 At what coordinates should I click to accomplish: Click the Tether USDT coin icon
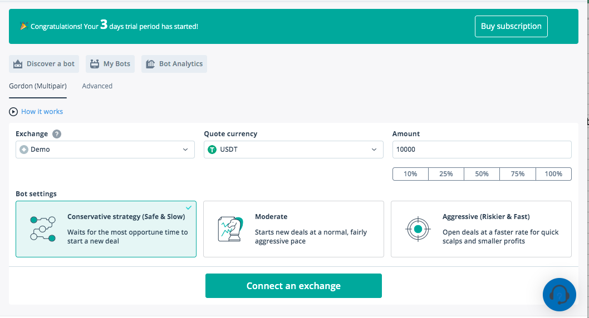coord(212,150)
